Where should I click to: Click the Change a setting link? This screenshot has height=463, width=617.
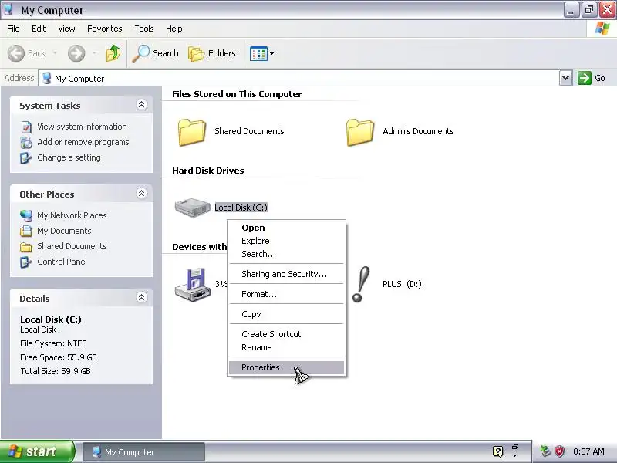tap(69, 157)
